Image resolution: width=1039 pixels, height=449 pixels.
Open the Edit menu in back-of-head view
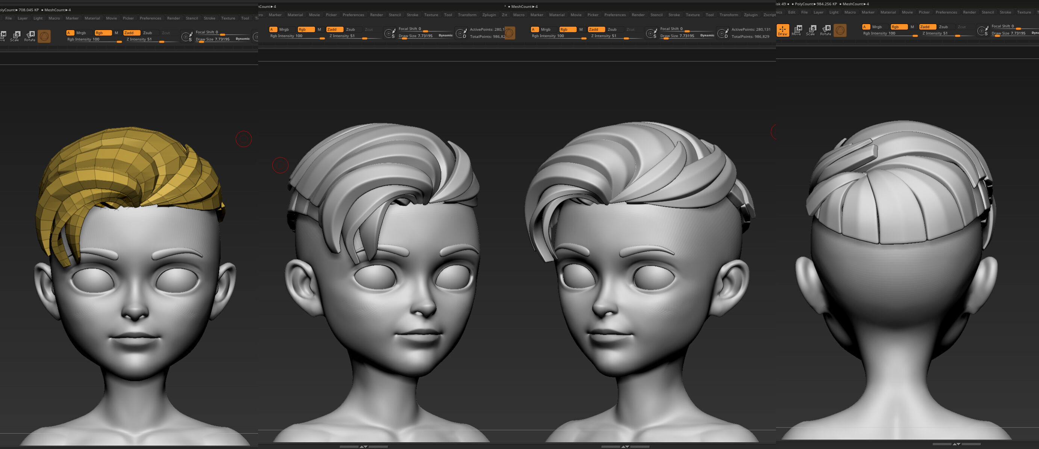[x=792, y=12]
